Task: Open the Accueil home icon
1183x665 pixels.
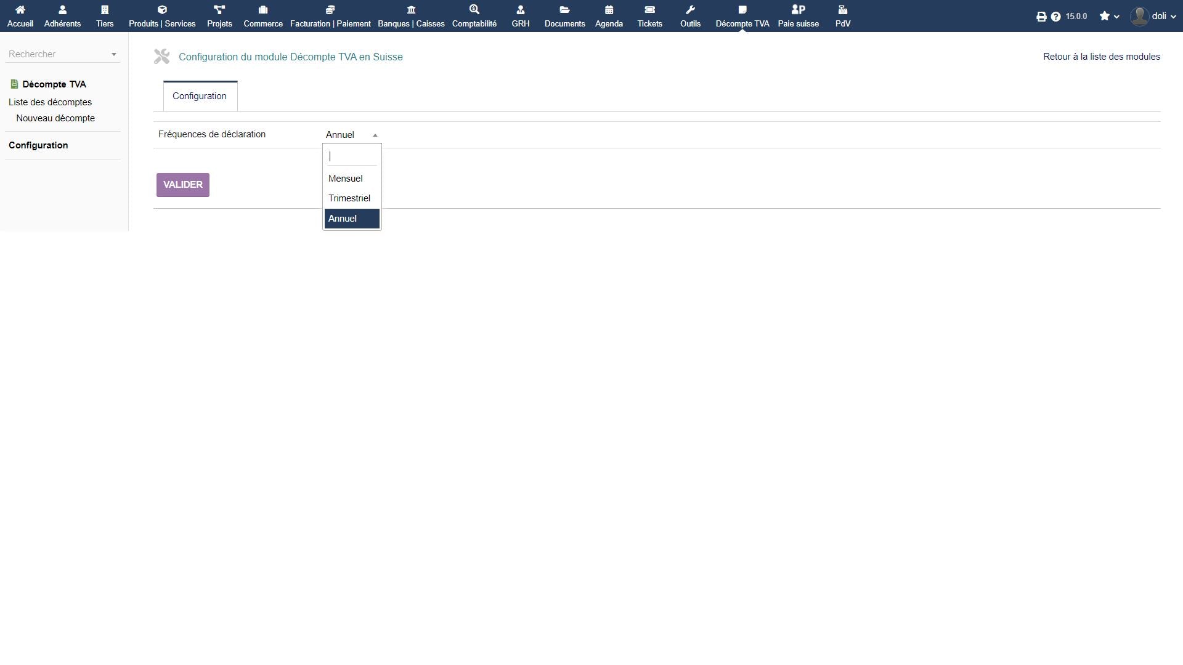Action: [x=20, y=10]
